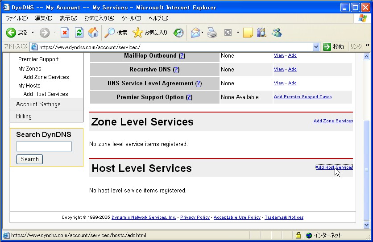Click Add link for Recursive DNS
Viewport: 373px width, 242px height.
coord(292,69)
